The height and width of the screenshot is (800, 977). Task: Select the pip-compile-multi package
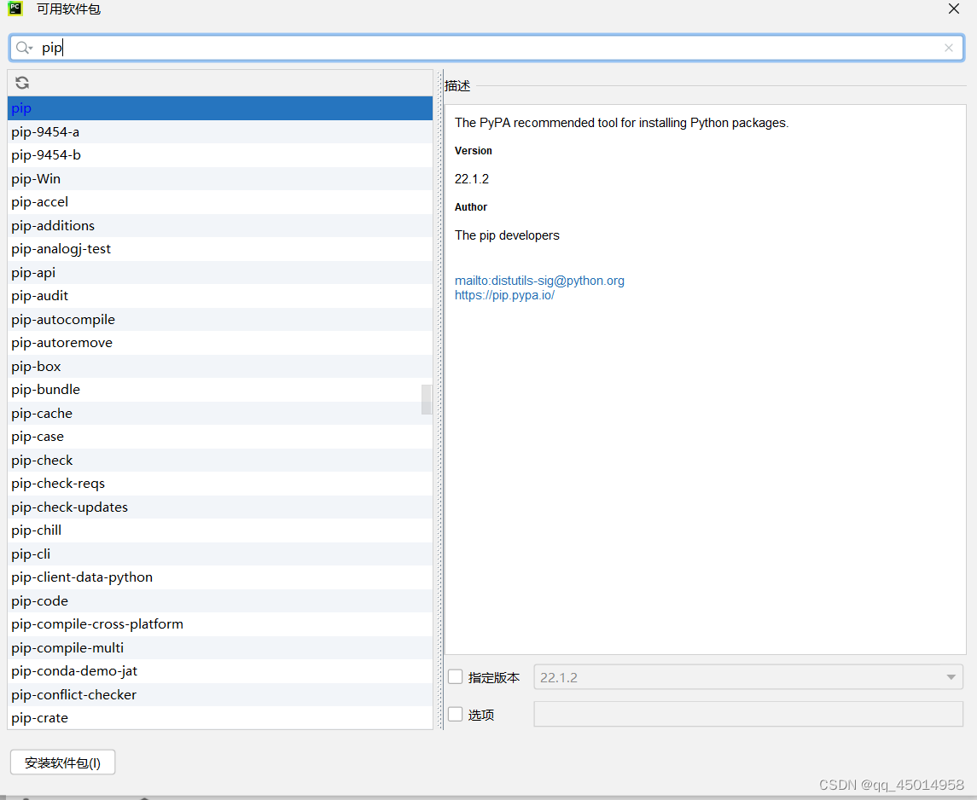[x=220, y=647]
